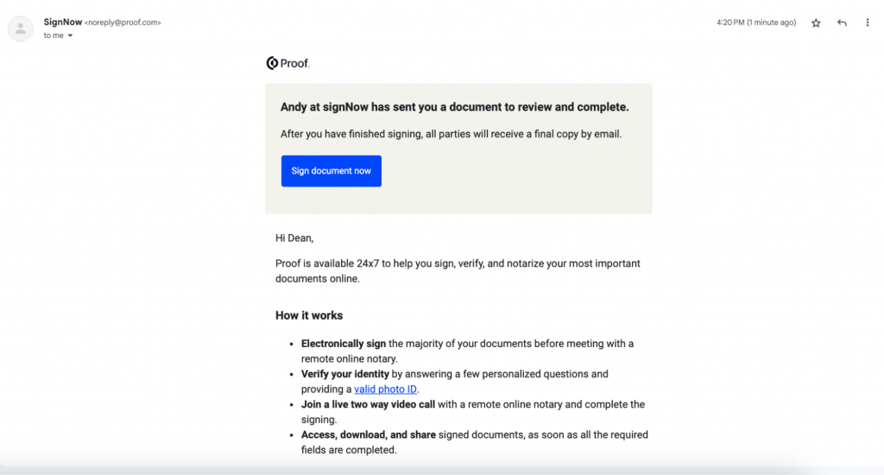Open the three-dot more options menu
This screenshot has width=884, height=475.
[x=868, y=23]
